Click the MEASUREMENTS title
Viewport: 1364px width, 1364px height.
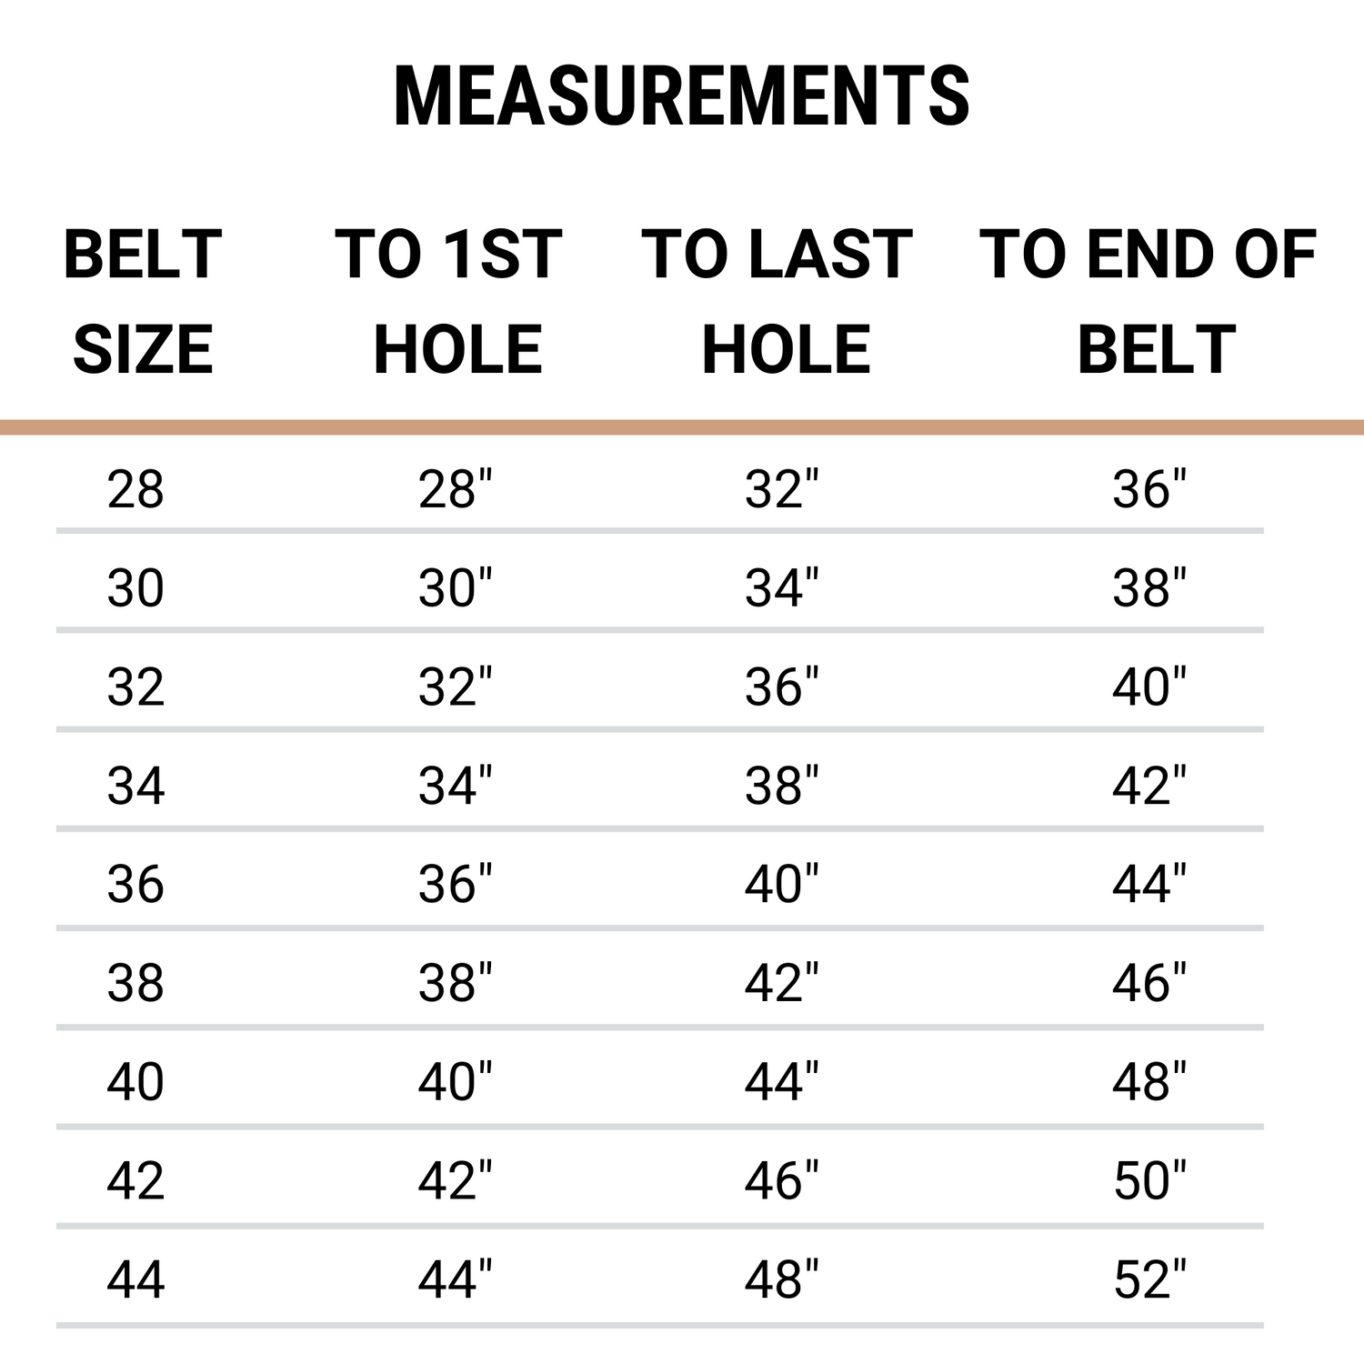coord(682,96)
